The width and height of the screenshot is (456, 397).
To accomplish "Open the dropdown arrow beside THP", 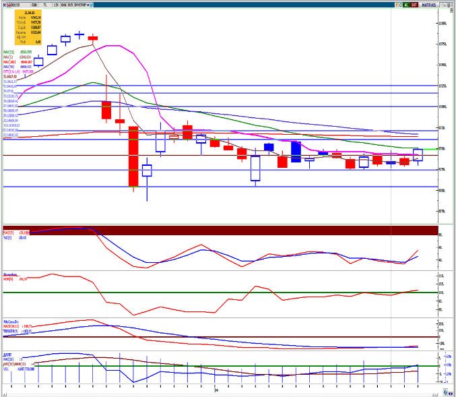I will 88,5.
